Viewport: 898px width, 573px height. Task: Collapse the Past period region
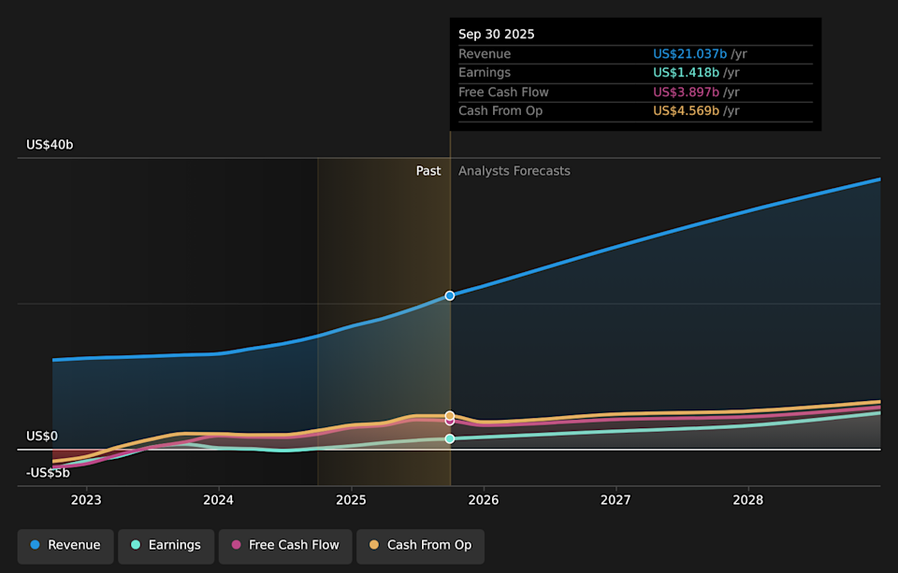click(428, 170)
